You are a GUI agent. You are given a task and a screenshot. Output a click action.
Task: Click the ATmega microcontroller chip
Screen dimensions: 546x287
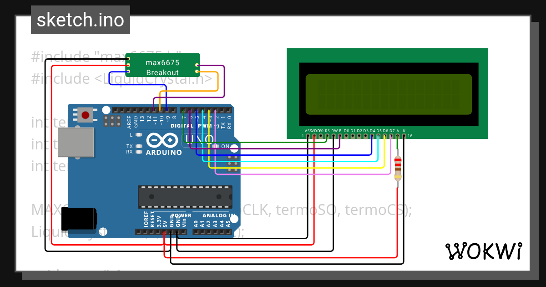(x=184, y=197)
